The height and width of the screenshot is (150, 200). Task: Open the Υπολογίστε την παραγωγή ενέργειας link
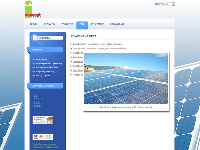click(x=45, y=146)
